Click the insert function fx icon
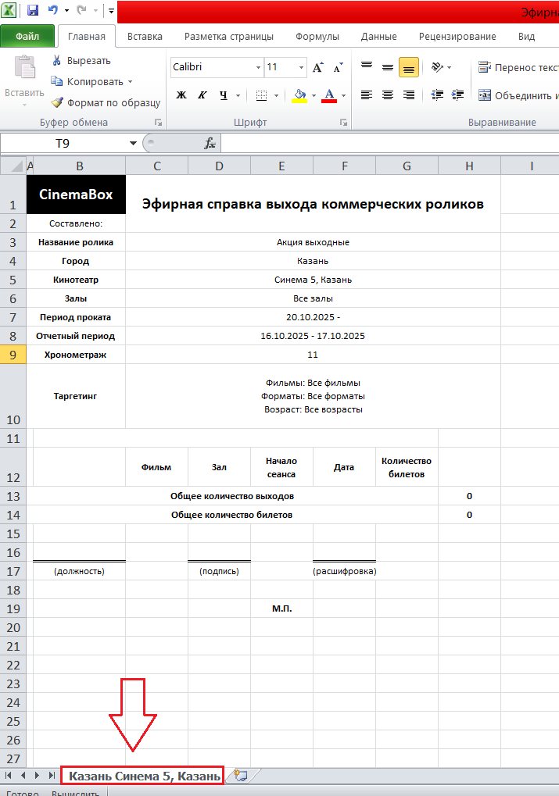 point(210,144)
